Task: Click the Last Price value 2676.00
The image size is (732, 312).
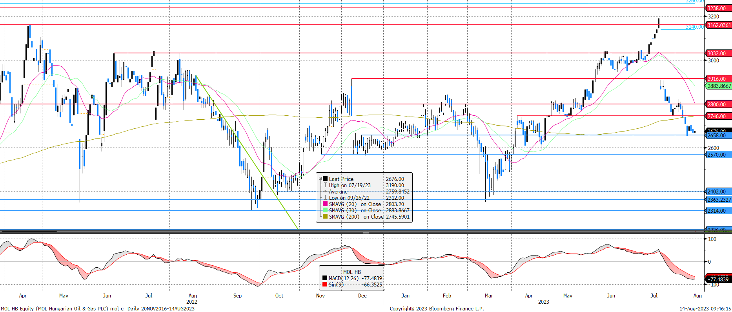Action: click(395, 179)
